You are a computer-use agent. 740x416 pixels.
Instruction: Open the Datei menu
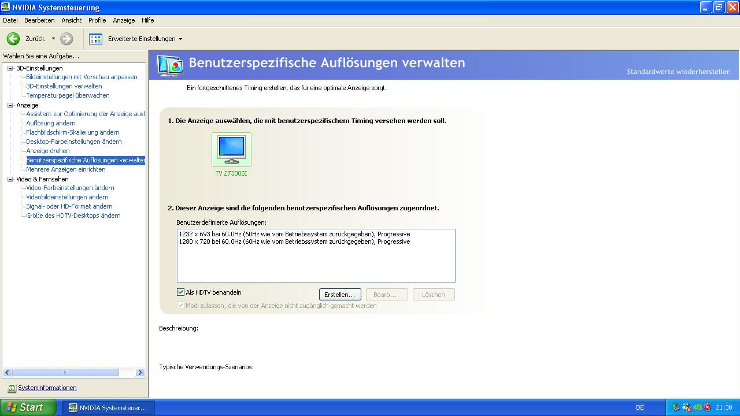pos(10,20)
